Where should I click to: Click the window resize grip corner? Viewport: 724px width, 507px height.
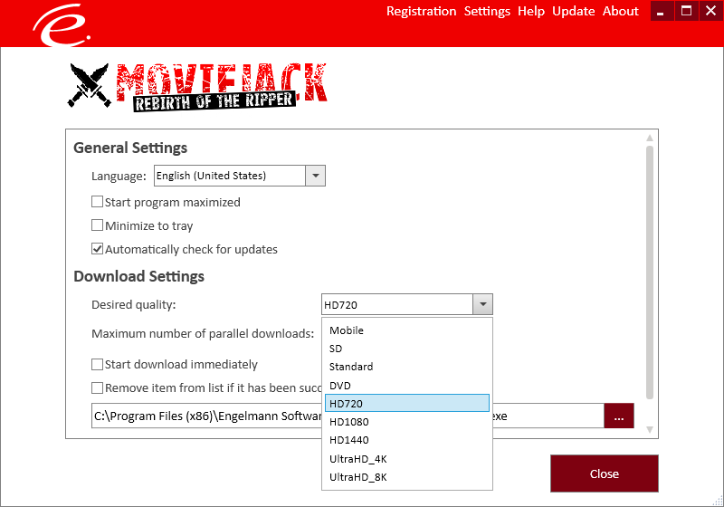[x=718, y=501]
